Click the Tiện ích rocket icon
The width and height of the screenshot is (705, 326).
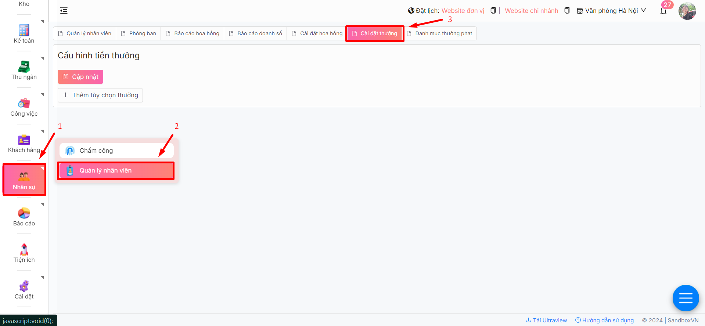[24, 250]
